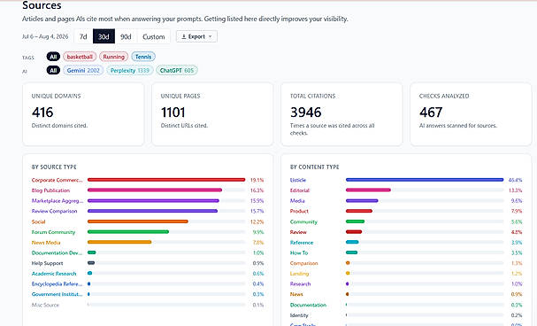This screenshot has height=326, width=537.
Task: Click the red Corporate Commerce bar
Action: 166,180
